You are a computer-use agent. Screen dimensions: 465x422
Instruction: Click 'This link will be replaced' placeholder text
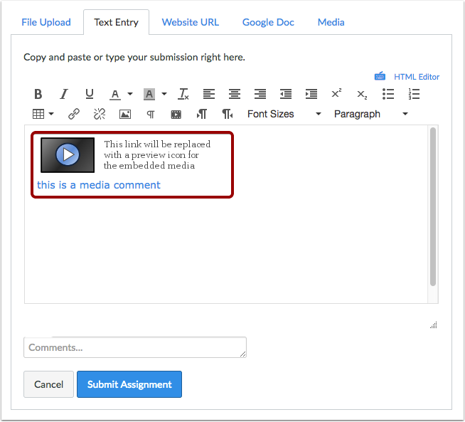coord(157,154)
